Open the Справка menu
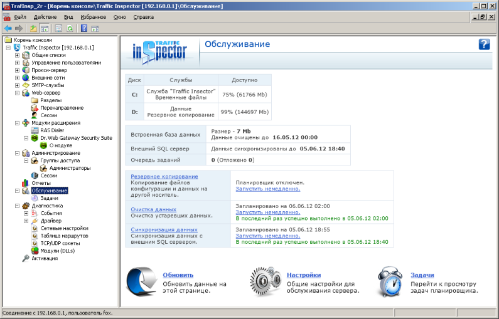 144,17
